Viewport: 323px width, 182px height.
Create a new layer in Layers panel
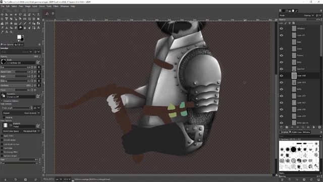[x=282, y=127]
